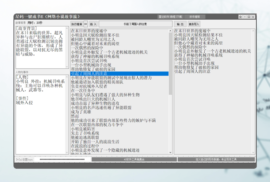Select list row 小明良被陷害
270x182 pixels.
click(119, 129)
